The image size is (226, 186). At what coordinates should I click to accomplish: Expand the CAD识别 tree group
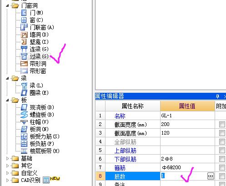(7, 180)
